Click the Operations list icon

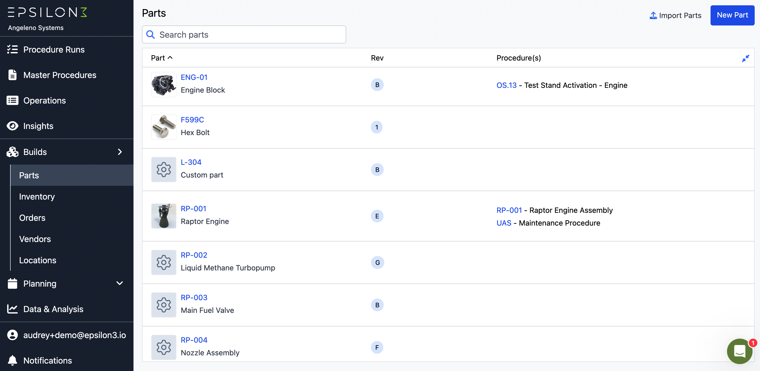(12, 100)
